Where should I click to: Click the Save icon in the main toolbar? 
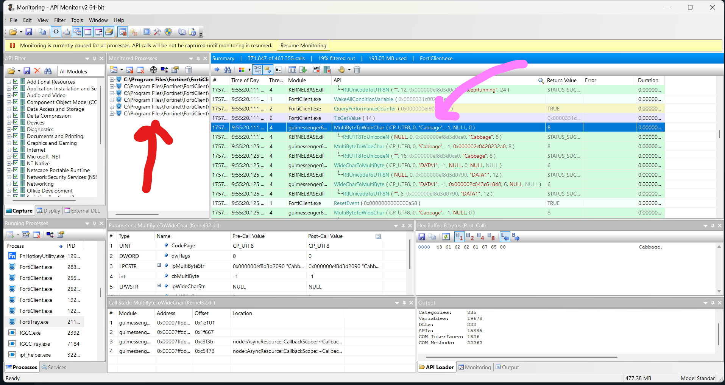[29, 32]
